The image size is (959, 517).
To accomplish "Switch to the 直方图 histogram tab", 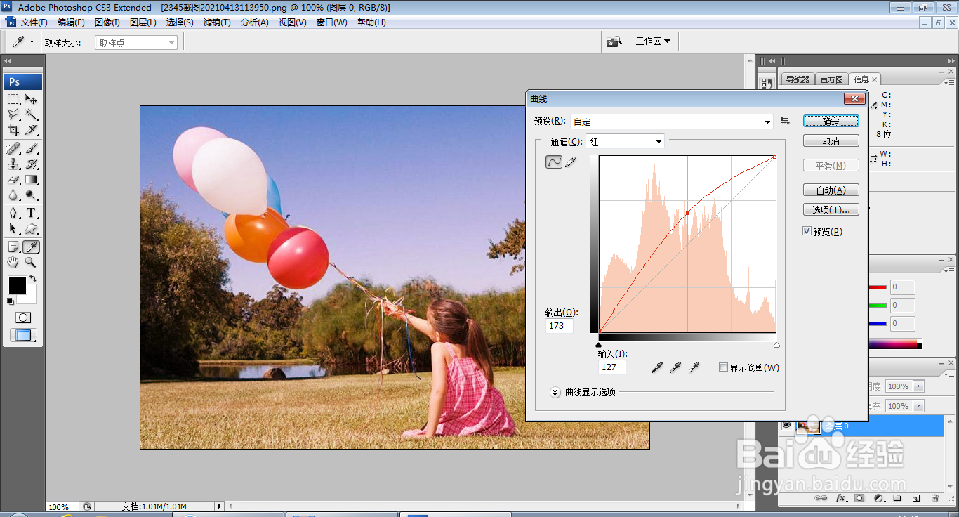I will [831, 79].
